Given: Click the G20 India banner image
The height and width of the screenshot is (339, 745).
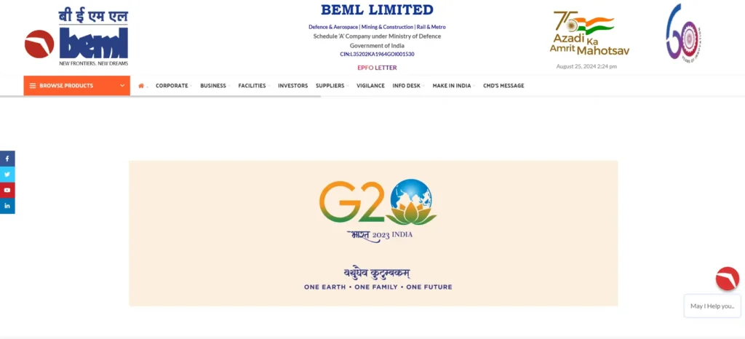Looking at the screenshot, I should (373, 233).
